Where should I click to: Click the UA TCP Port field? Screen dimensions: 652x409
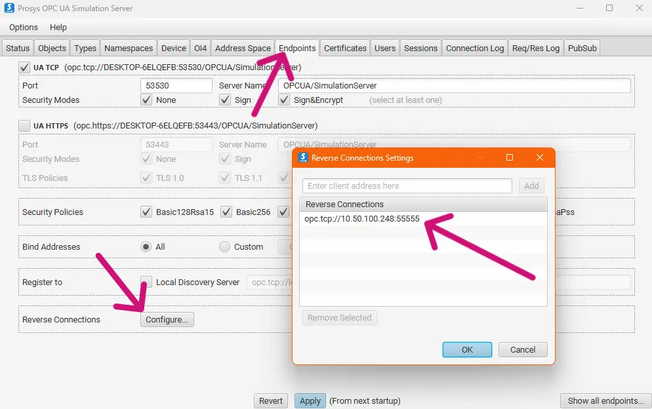pos(176,86)
